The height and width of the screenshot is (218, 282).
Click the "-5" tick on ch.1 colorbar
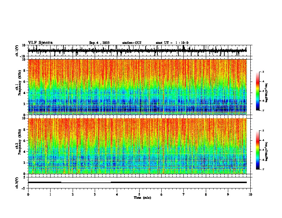(263, 91)
